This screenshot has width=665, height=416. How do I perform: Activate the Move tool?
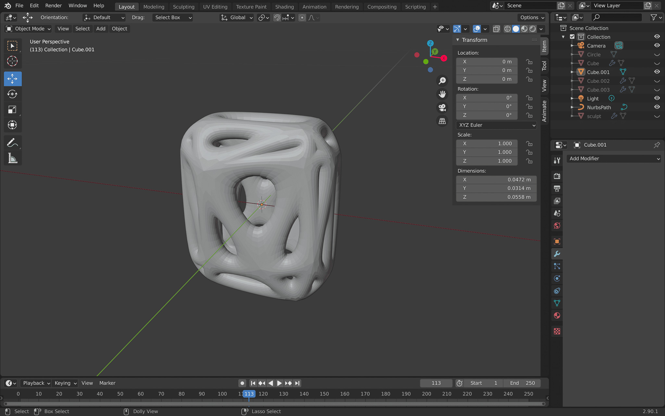click(12, 79)
